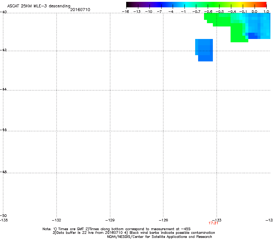
Task: Click the colorbar label -13
Action: point(137,12)
